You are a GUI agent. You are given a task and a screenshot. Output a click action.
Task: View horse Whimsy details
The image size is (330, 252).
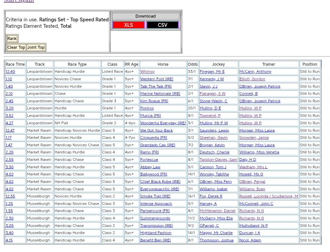tap(147, 71)
